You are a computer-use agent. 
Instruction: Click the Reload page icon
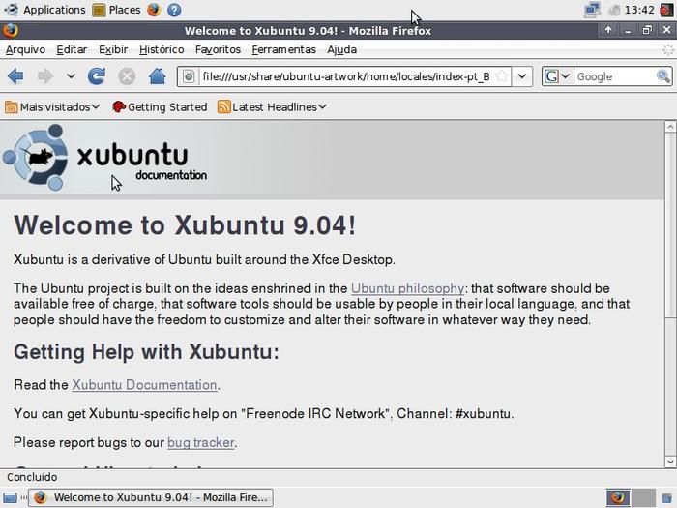(97, 76)
